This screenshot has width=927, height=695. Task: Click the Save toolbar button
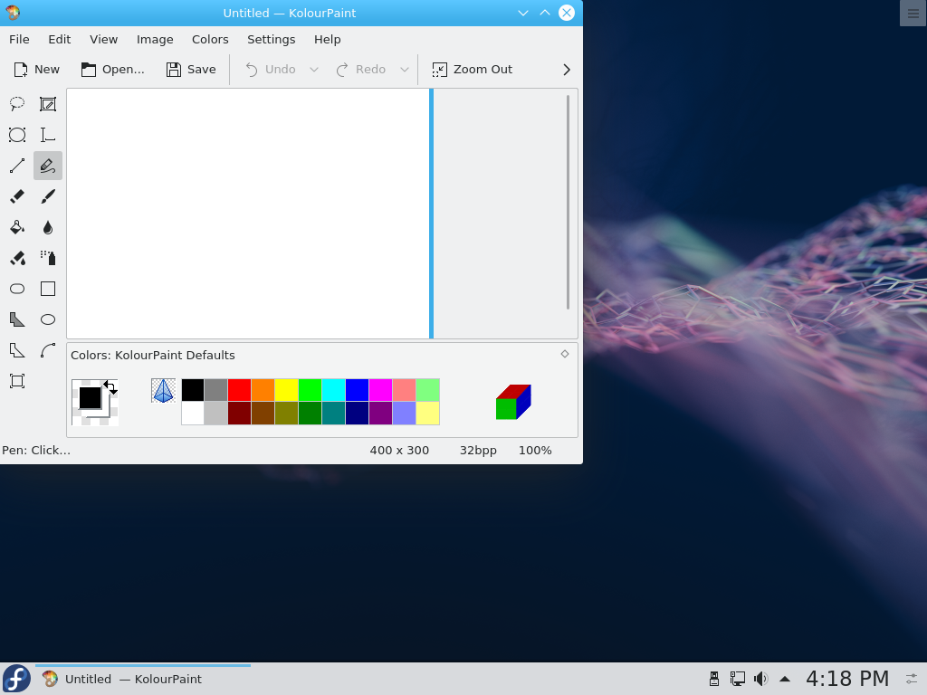point(191,69)
